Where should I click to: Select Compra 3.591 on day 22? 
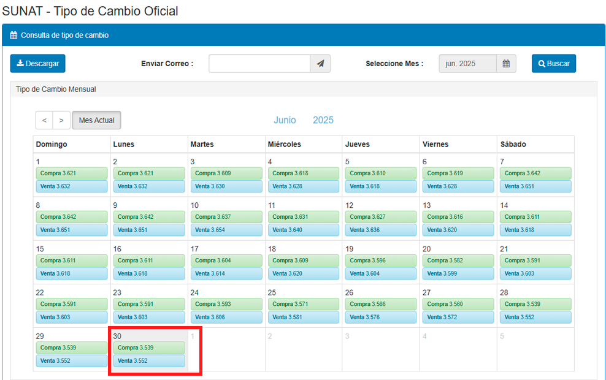tap(72, 304)
